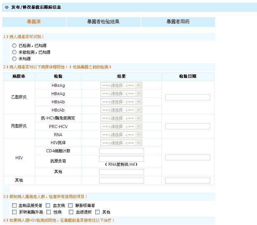Select radio option 已检测，已知源

tap(14, 45)
